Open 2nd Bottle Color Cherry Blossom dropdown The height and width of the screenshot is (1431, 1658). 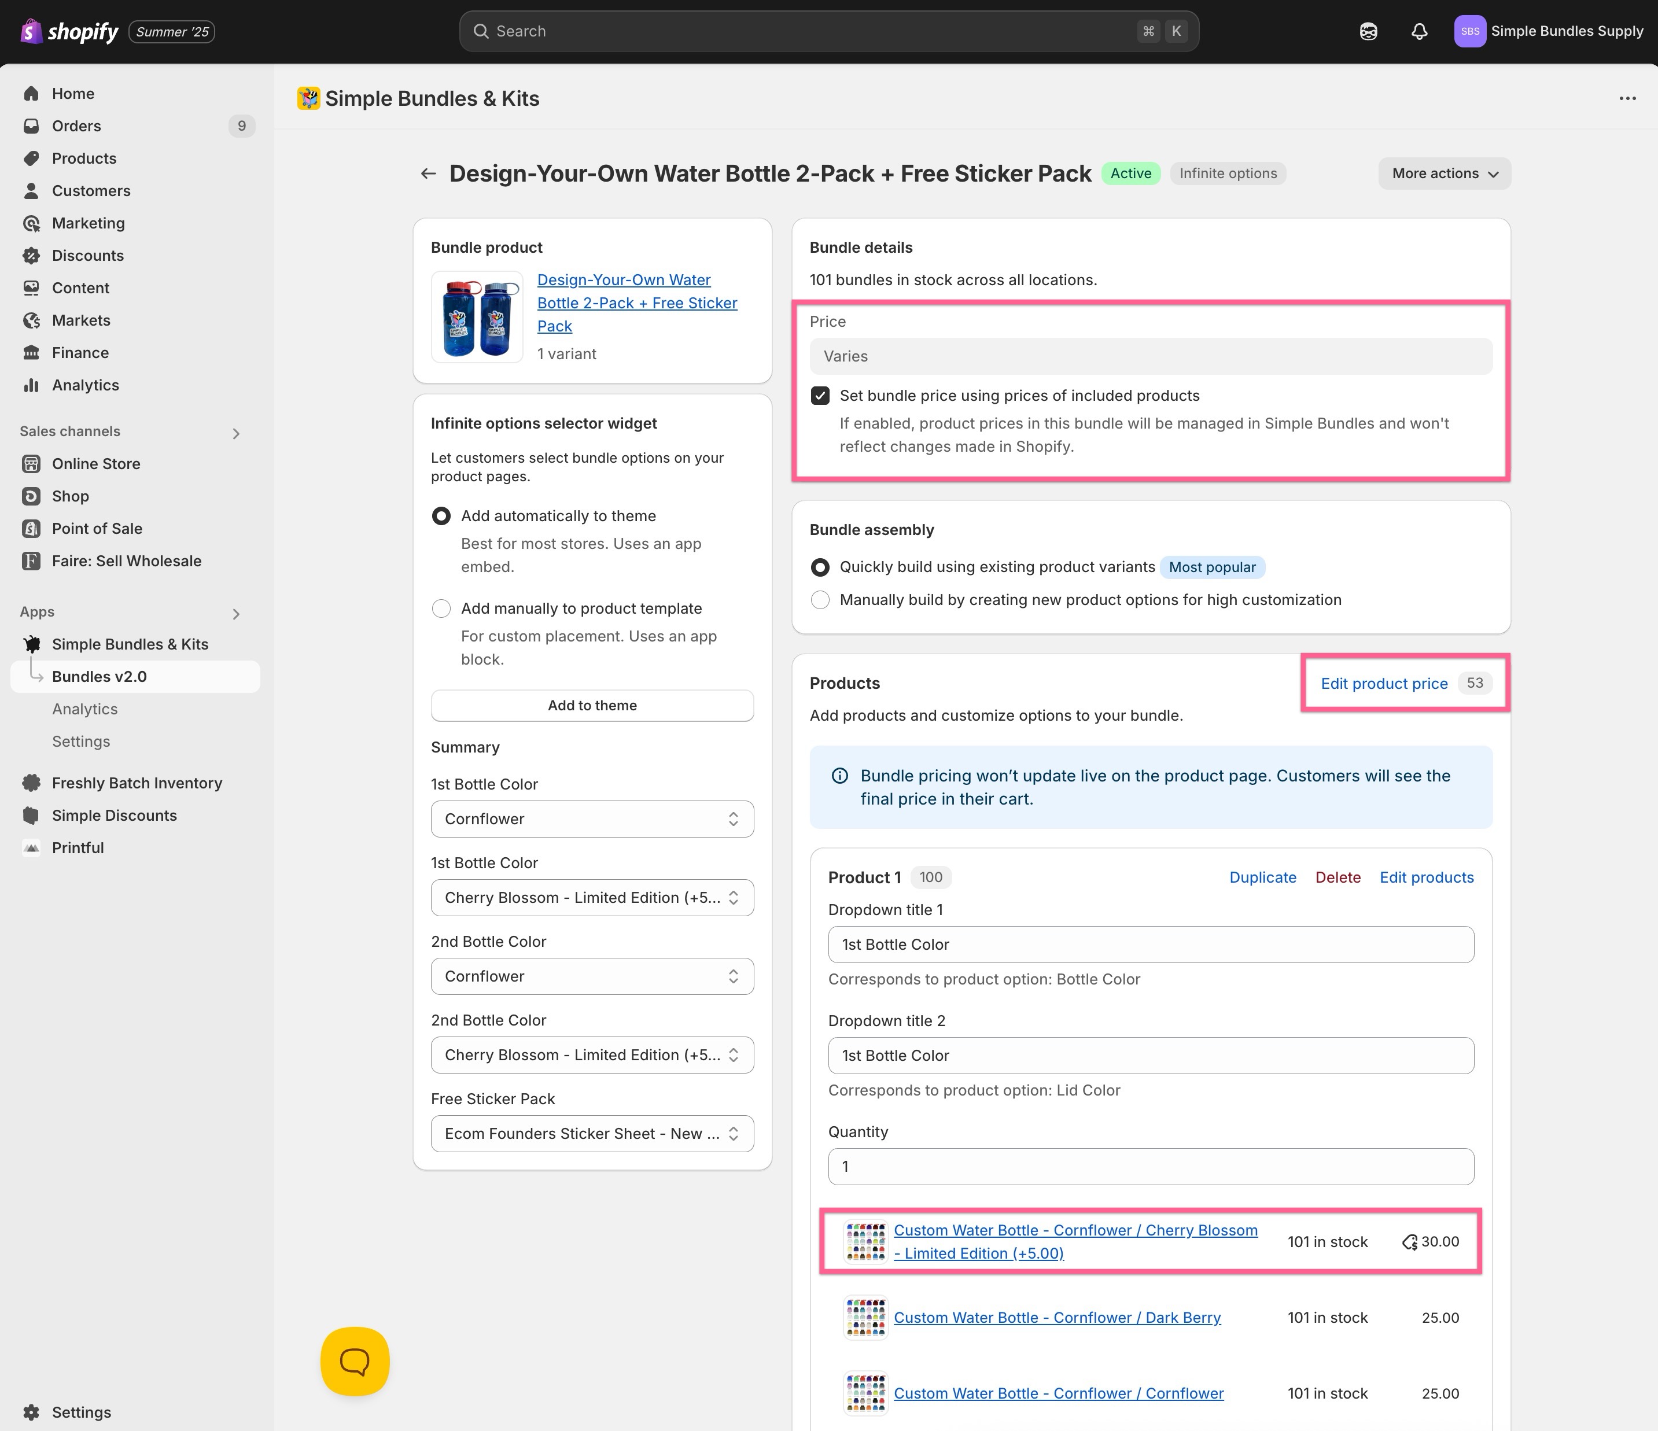(592, 1055)
